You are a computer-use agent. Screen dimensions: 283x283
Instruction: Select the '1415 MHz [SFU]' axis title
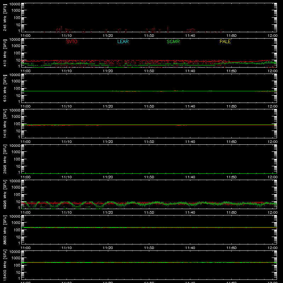(5, 123)
